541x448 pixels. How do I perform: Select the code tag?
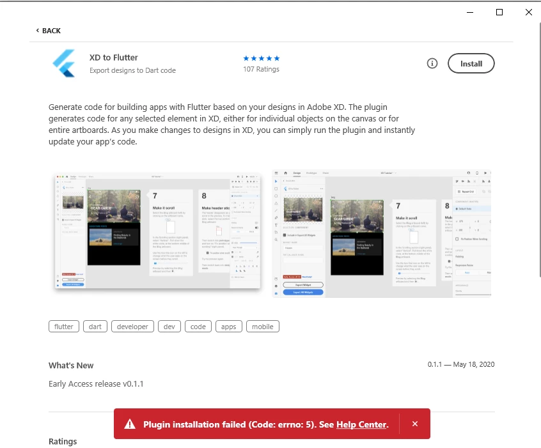(198, 327)
